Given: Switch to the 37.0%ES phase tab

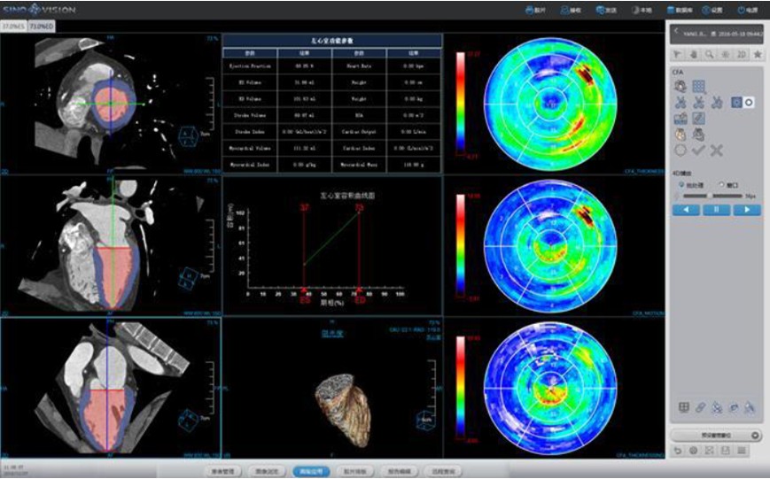Looking at the screenshot, I should pyautogui.click(x=12, y=27).
